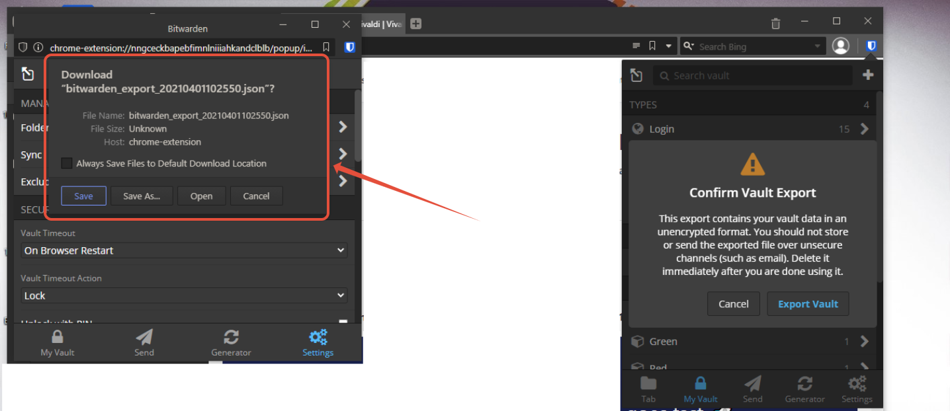
Task: Cancel the bitwarden_export JSON download
Action: click(256, 196)
